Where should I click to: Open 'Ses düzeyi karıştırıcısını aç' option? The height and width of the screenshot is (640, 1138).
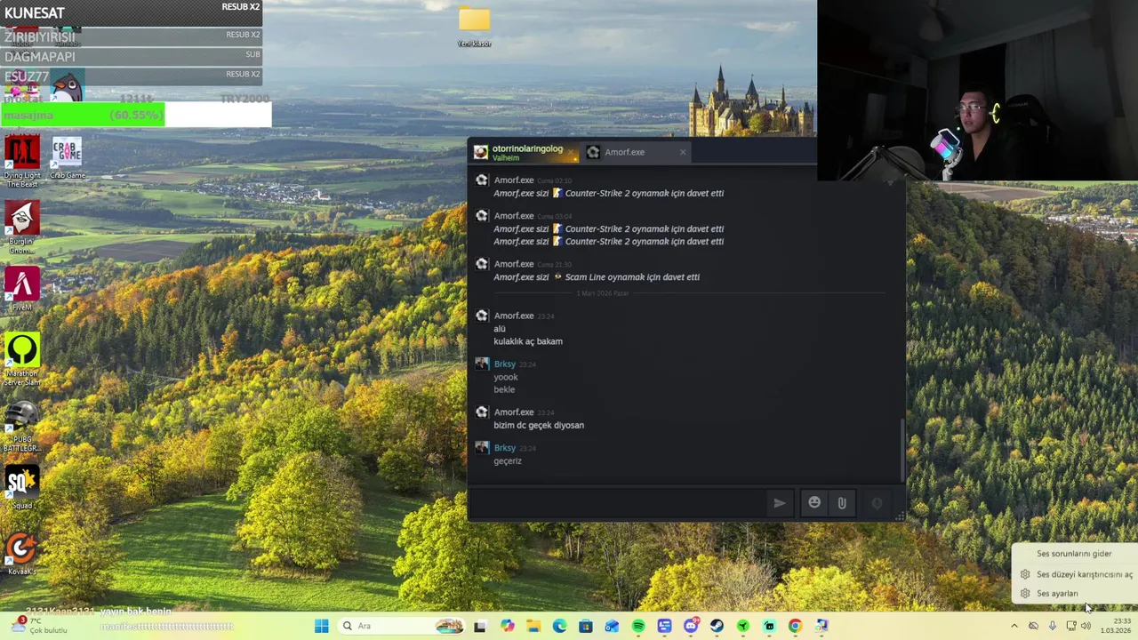tap(1074, 574)
